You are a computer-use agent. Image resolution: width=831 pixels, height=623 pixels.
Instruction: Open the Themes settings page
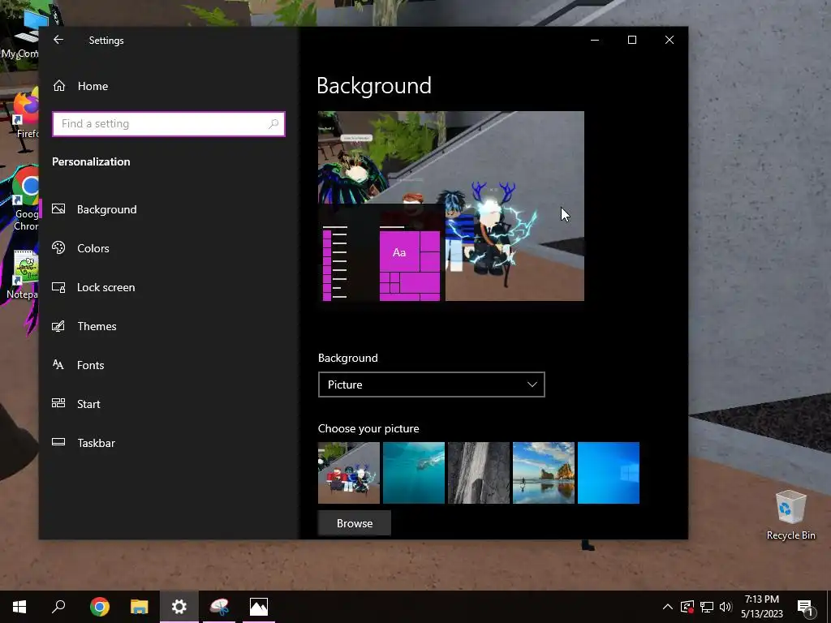169,326
